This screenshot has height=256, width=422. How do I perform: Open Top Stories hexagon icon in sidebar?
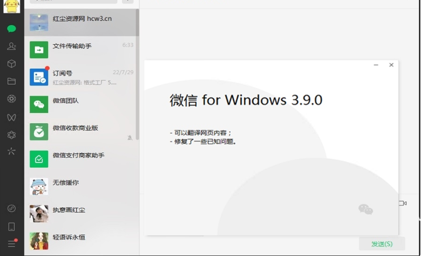point(12,135)
